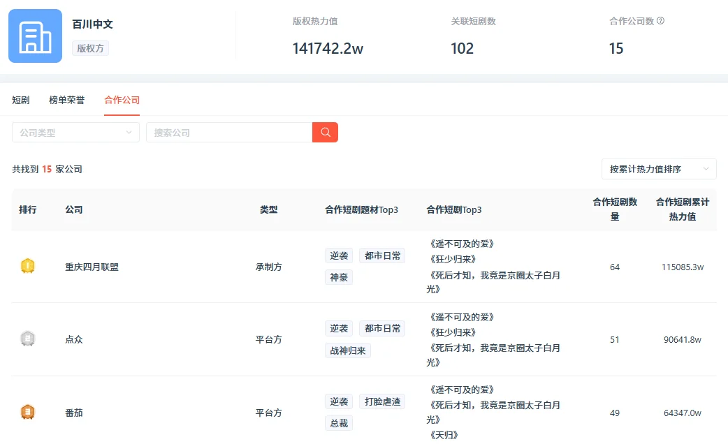Switch to the 短剧 tab
This screenshot has height=444, width=728.
(x=20, y=100)
